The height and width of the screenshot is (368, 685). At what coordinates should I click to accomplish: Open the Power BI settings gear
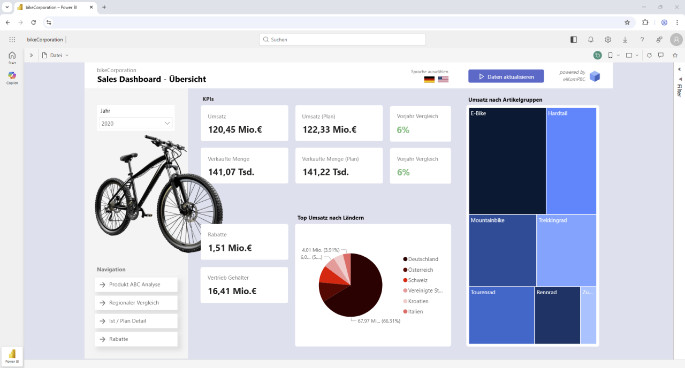pyautogui.click(x=608, y=40)
